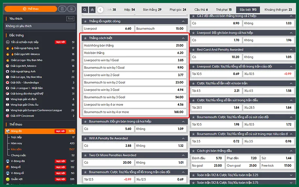299x187 pixels.
Task: Collapse the Cách ghi bàn thắng đầu section
Action: pyautogui.click(x=291, y=151)
